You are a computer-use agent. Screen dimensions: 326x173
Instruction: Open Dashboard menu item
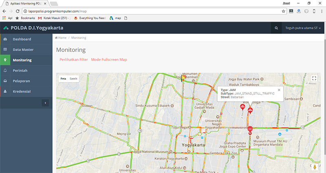26,39
